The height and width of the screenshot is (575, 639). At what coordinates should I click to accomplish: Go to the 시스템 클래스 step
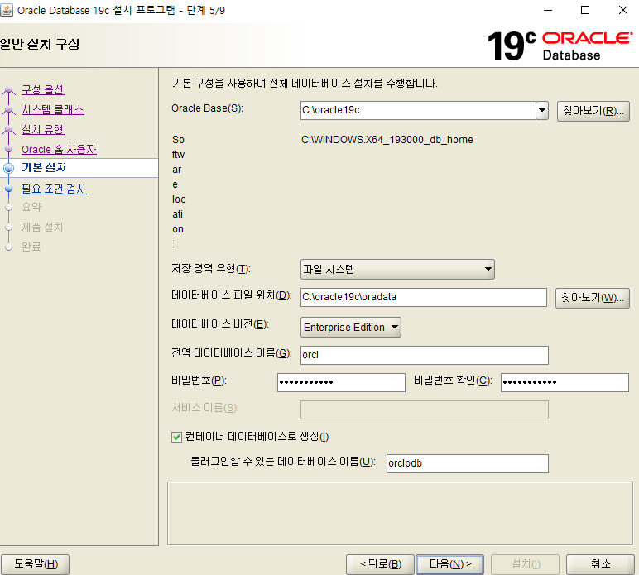click(53, 109)
